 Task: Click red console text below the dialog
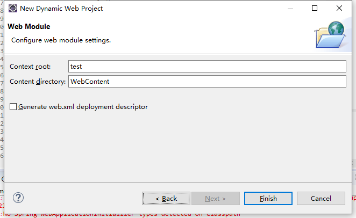[x=122, y=215]
